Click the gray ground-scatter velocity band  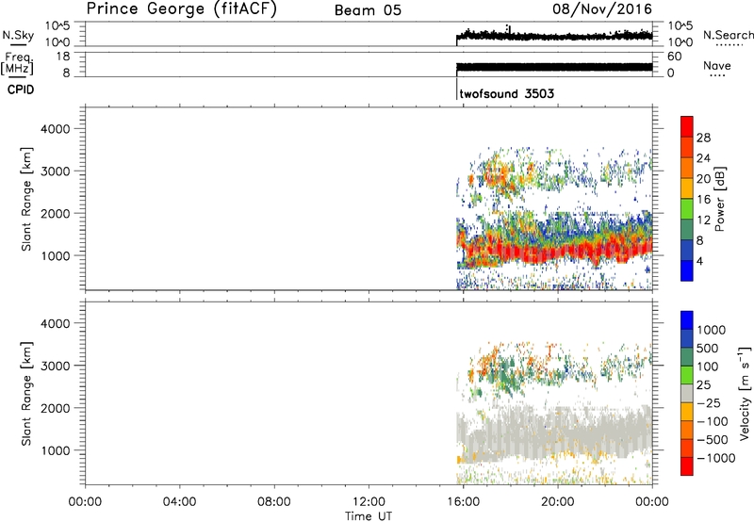coord(553,432)
